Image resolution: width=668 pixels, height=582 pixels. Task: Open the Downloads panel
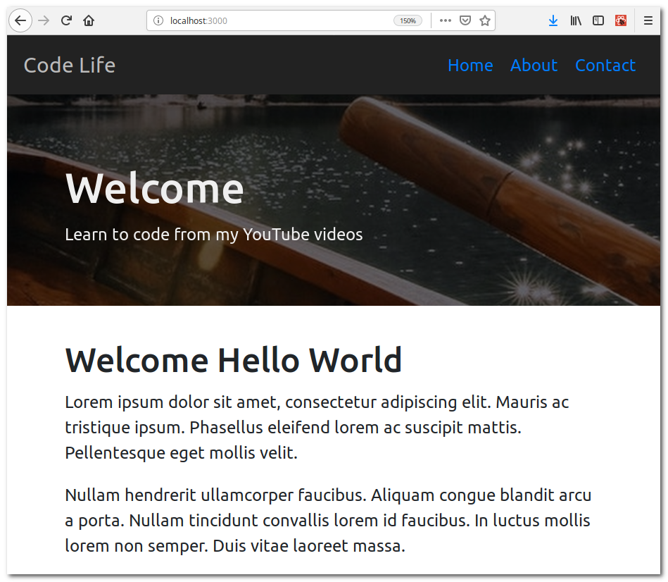(553, 20)
